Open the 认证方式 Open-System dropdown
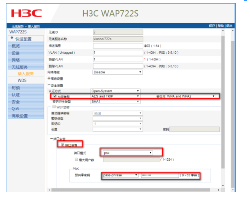250x197 pixels. pos(115,91)
